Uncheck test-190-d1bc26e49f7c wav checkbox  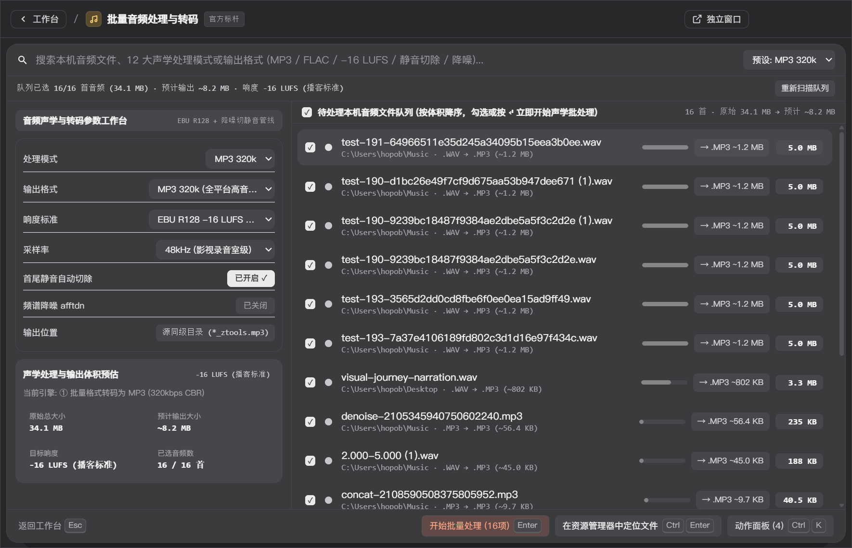click(x=310, y=187)
